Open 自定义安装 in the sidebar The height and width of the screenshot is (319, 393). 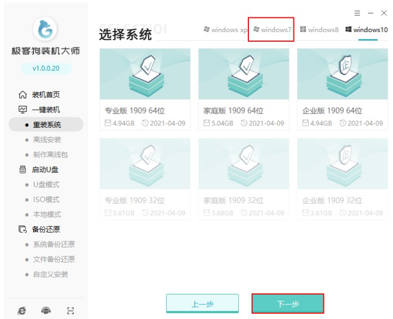click(51, 274)
